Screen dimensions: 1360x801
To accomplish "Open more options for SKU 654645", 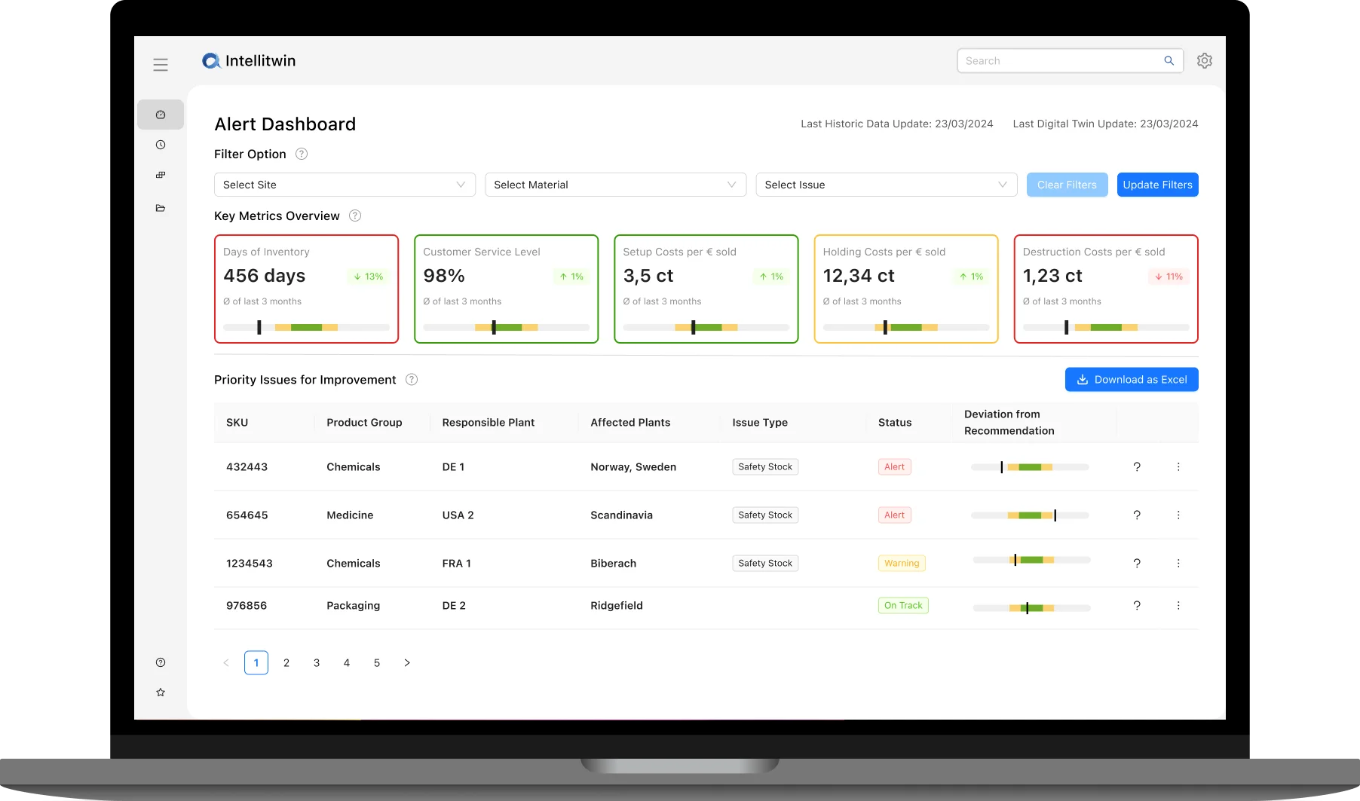I will pos(1178,515).
